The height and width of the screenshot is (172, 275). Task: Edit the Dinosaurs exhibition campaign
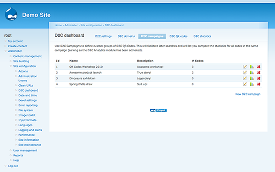point(245,78)
